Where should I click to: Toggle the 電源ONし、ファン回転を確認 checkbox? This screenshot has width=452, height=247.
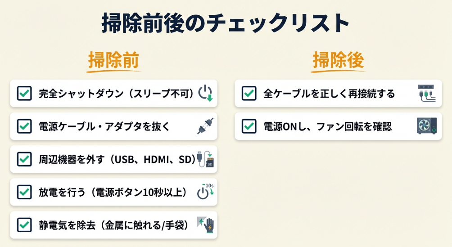pyautogui.click(x=249, y=126)
